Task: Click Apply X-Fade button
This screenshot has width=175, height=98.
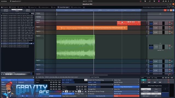Action: click(x=68, y=94)
